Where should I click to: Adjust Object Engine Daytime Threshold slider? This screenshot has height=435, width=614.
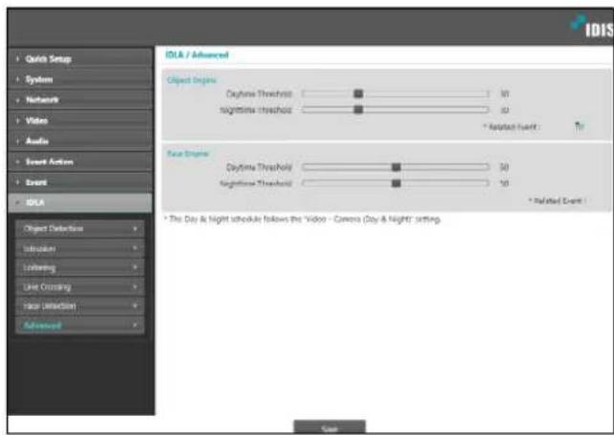pos(358,93)
